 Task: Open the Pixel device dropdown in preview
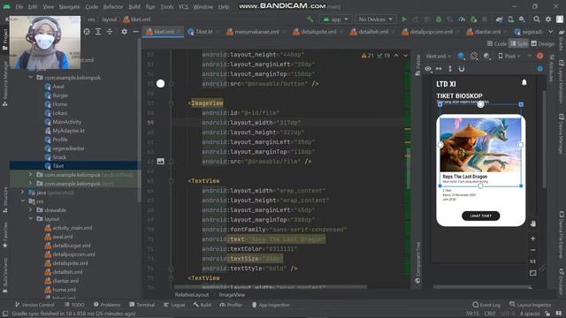509,56
